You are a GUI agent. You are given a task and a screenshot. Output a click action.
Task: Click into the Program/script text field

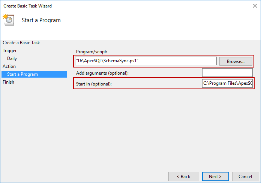coord(145,61)
